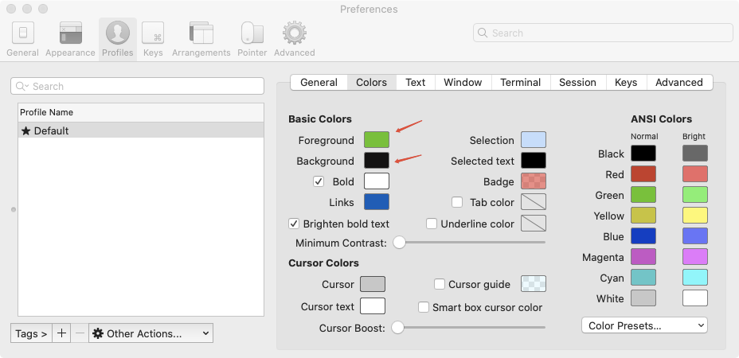Image resolution: width=739 pixels, height=358 pixels.
Task: Focus the profile list search field
Action: click(137, 86)
